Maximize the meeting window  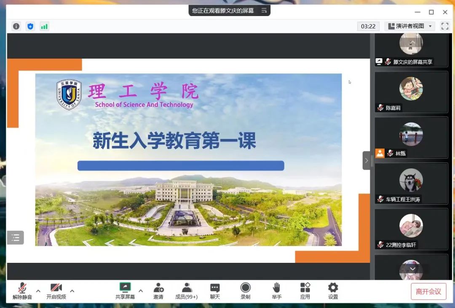coord(431,12)
